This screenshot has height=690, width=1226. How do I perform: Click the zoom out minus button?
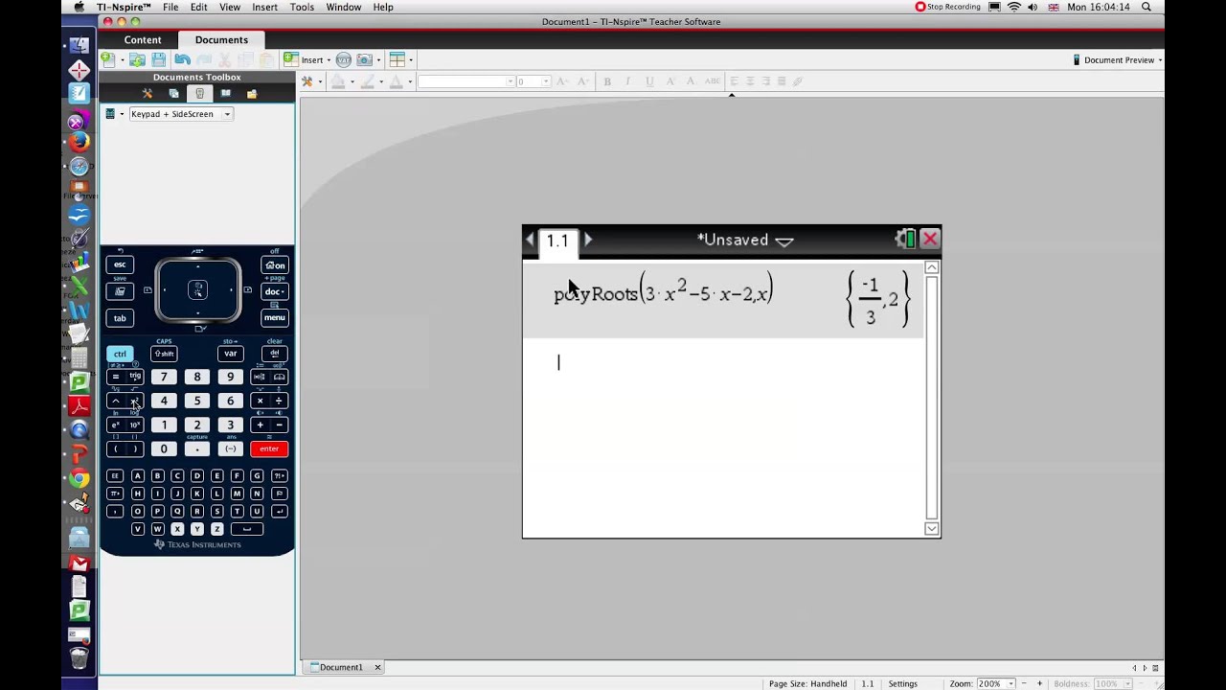pos(1025,683)
